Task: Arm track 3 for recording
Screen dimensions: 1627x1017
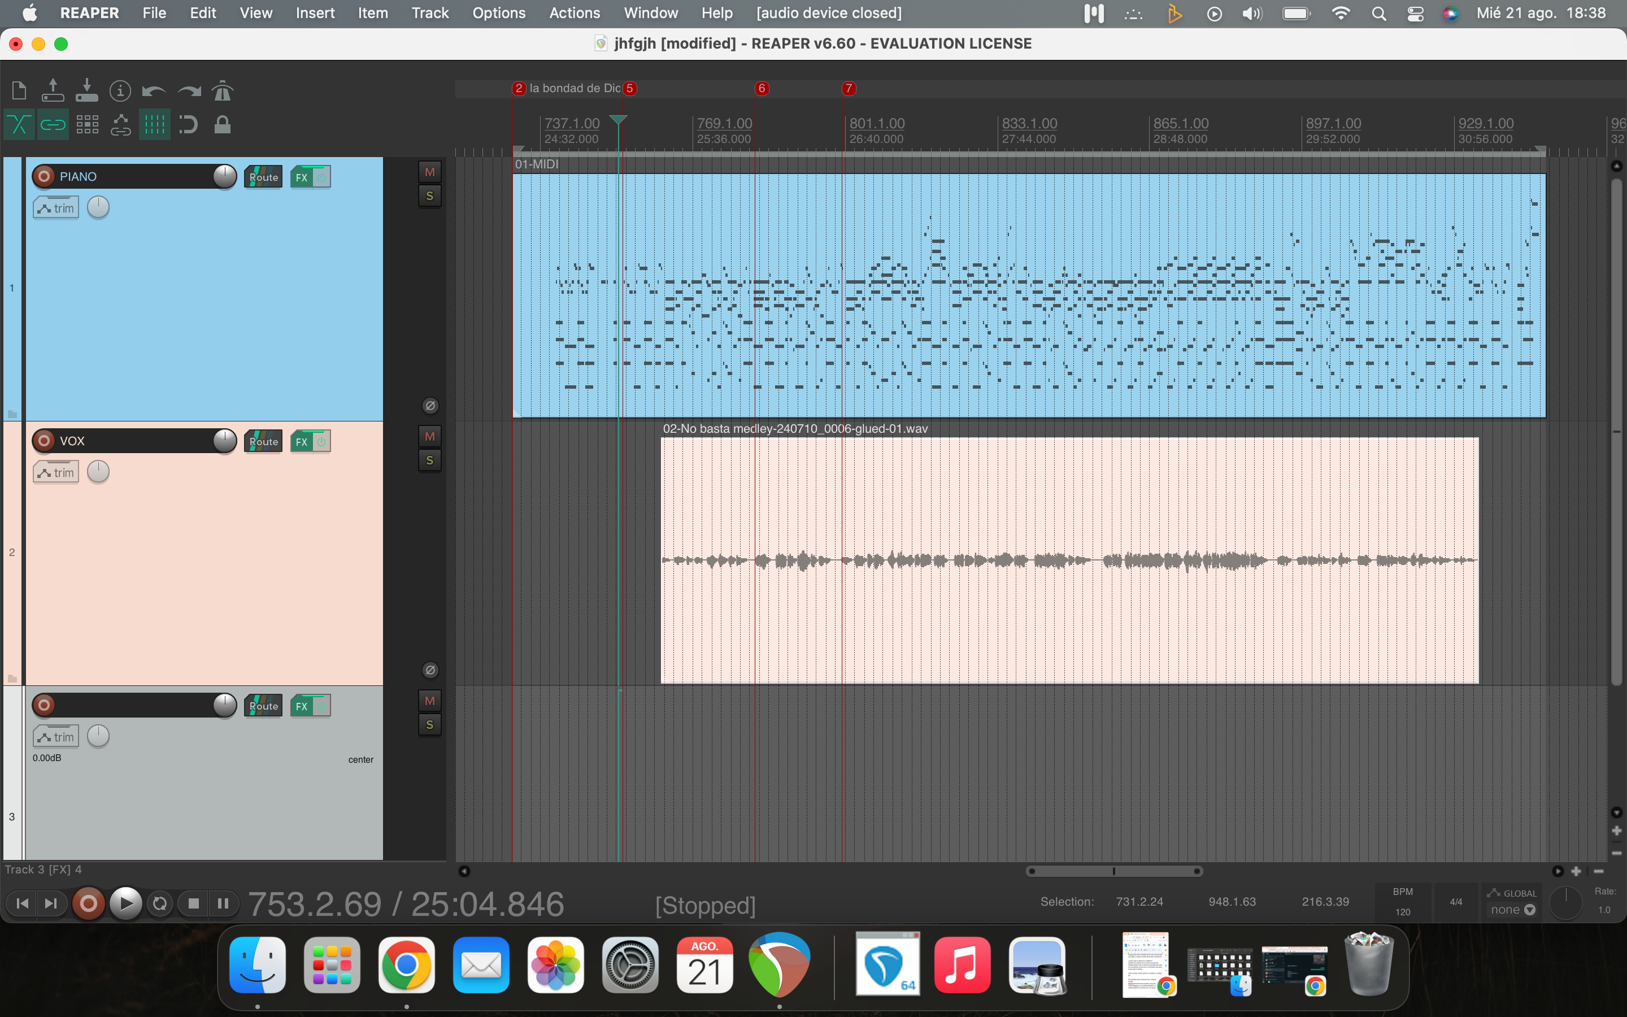Action: point(43,705)
